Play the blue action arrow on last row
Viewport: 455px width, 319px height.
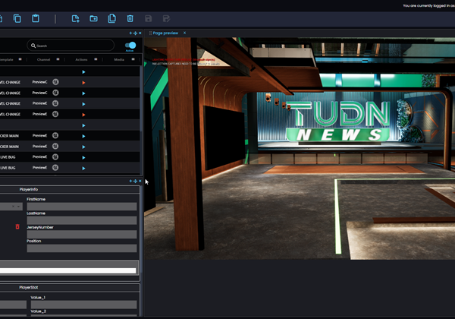(x=83, y=168)
